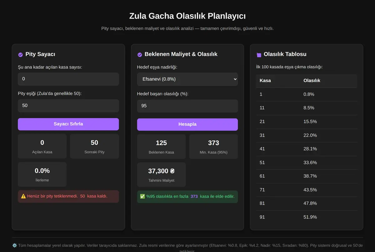Image resolution: width=375 pixels, height=252 pixels.
Task: Click the subtitle under the main title
Action: click(187, 28)
